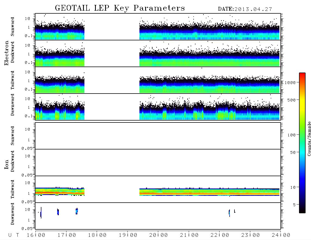Click the 100 colorbar tick label
Viewport: 311px width, 240px height.
(292, 135)
